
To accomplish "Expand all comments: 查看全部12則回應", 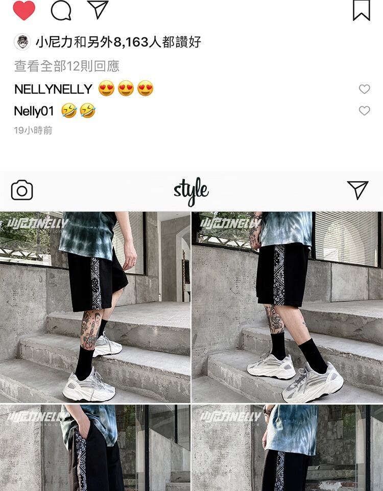I will coord(67,66).
